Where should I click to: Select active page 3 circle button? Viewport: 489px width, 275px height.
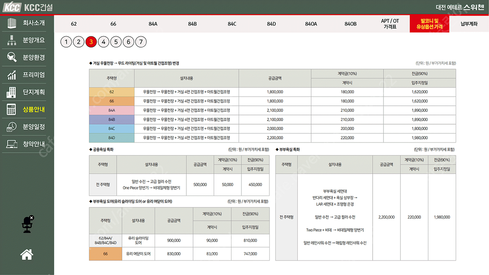[91, 42]
